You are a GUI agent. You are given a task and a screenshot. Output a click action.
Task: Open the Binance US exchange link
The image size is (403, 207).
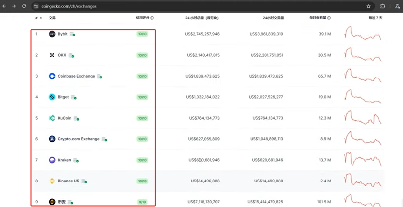tap(69, 181)
